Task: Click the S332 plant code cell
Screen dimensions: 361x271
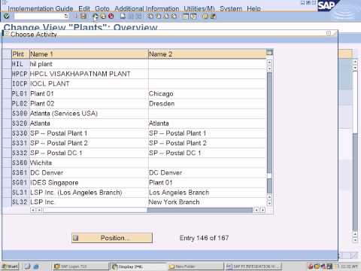Action: (x=20, y=153)
